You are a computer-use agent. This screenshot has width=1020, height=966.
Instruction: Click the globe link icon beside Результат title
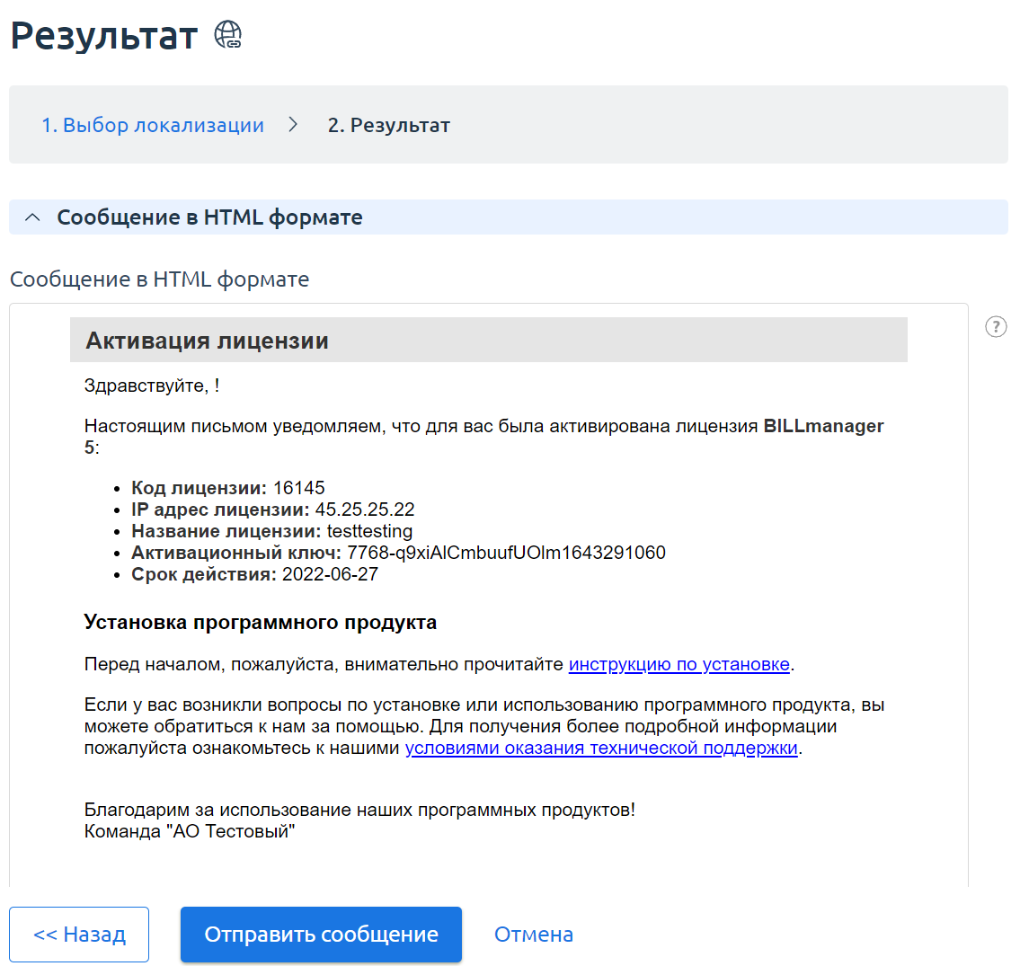(228, 36)
